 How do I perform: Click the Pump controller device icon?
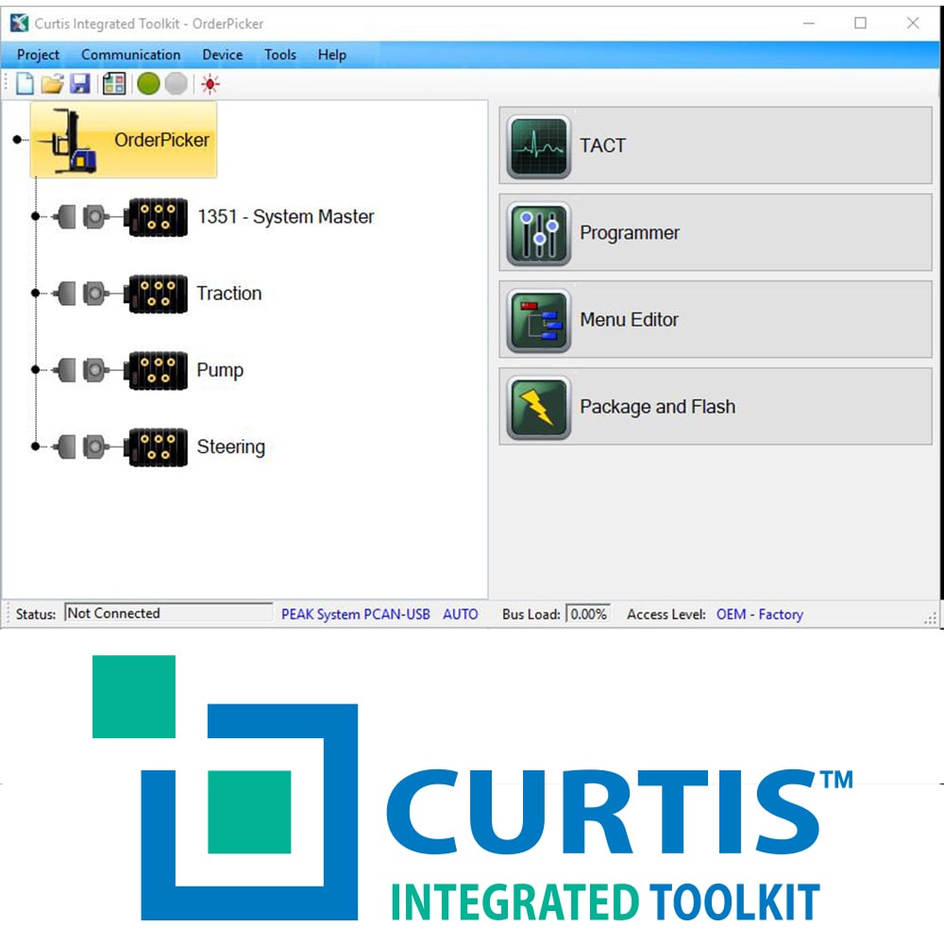coord(156,370)
